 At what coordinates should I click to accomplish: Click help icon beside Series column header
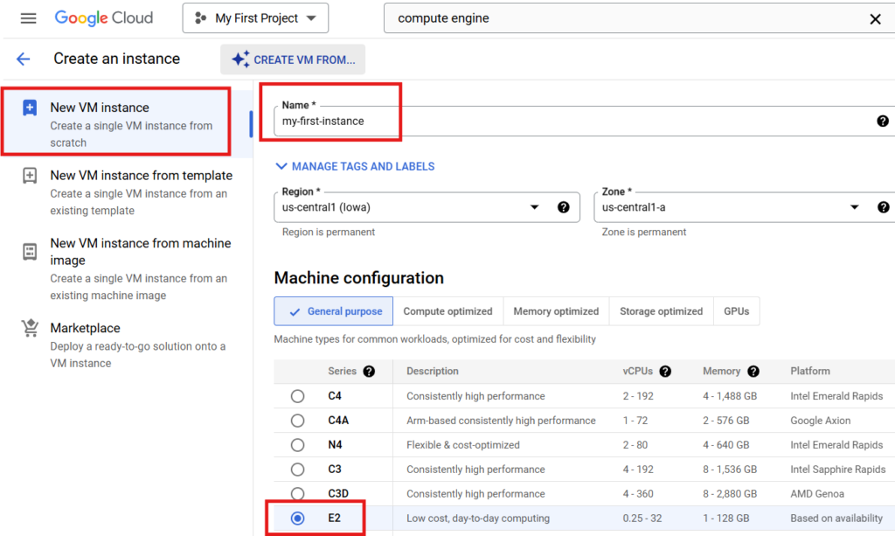pos(369,371)
